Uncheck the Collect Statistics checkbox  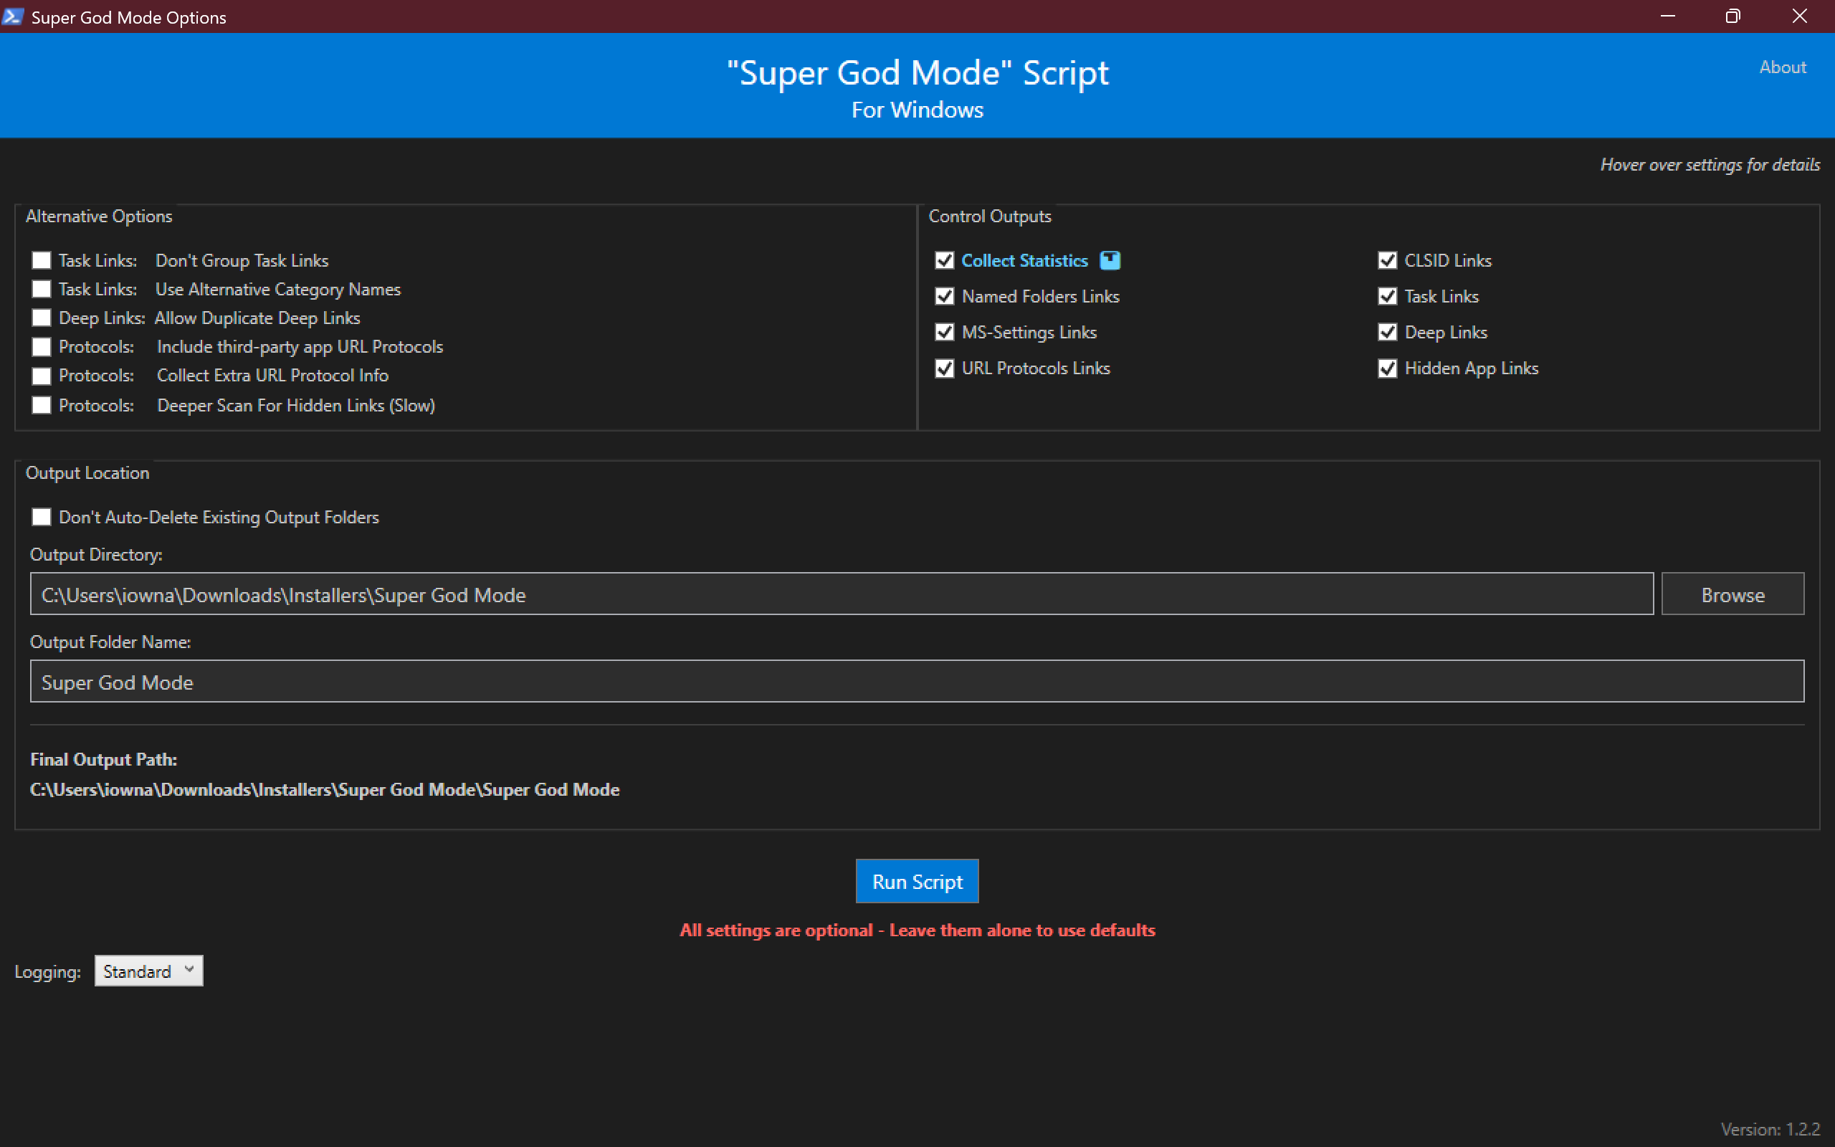click(944, 260)
